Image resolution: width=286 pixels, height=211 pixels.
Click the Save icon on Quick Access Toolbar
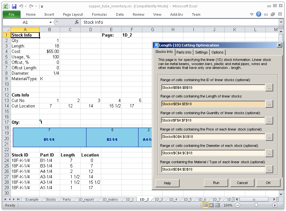[13, 7]
